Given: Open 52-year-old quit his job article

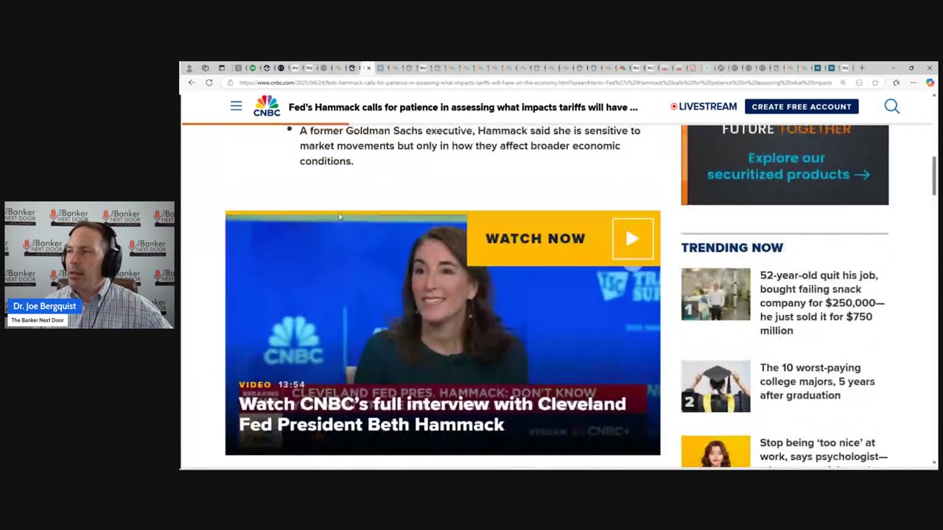Looking at the screenshot, I should [822, 303].
